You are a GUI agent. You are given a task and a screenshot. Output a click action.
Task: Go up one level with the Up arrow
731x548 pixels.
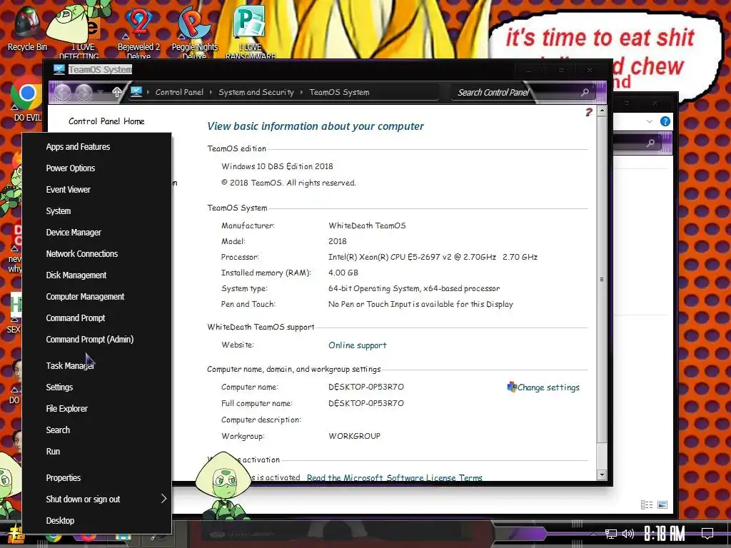[x=116, y=92]
